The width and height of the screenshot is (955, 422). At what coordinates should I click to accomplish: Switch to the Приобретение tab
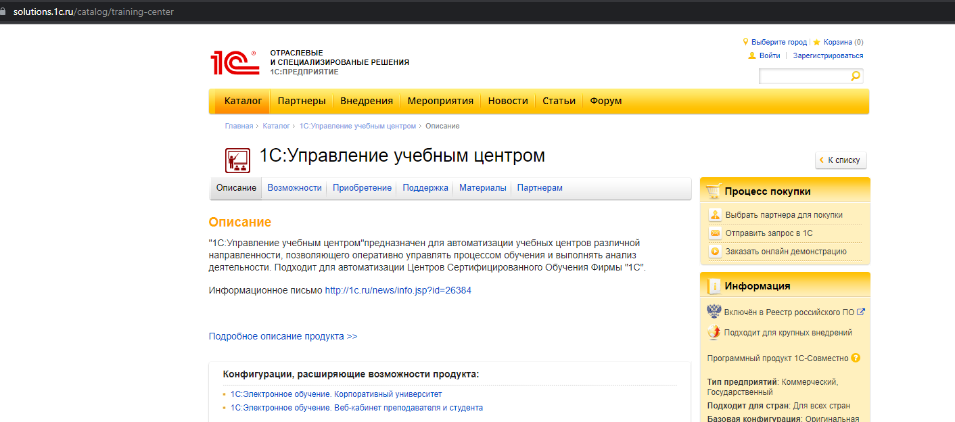(362, 188)
